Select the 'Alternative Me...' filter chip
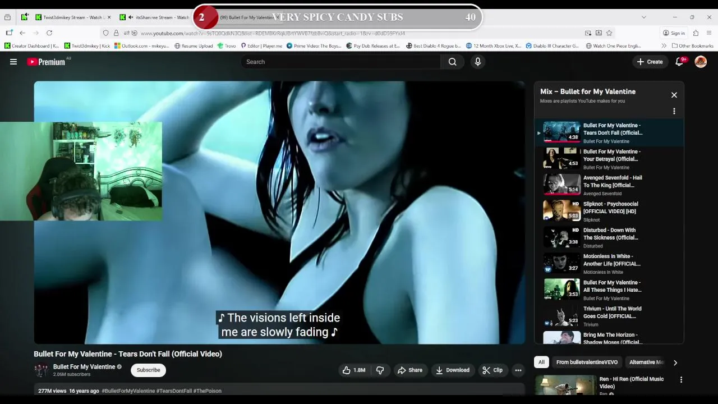This screenshot has height=404, width=718. pyautogui.click(x=646, y=362)
